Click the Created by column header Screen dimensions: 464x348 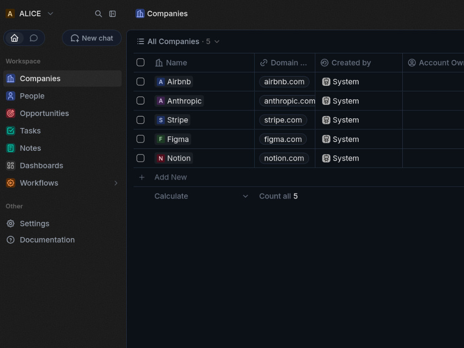point(359,63)
